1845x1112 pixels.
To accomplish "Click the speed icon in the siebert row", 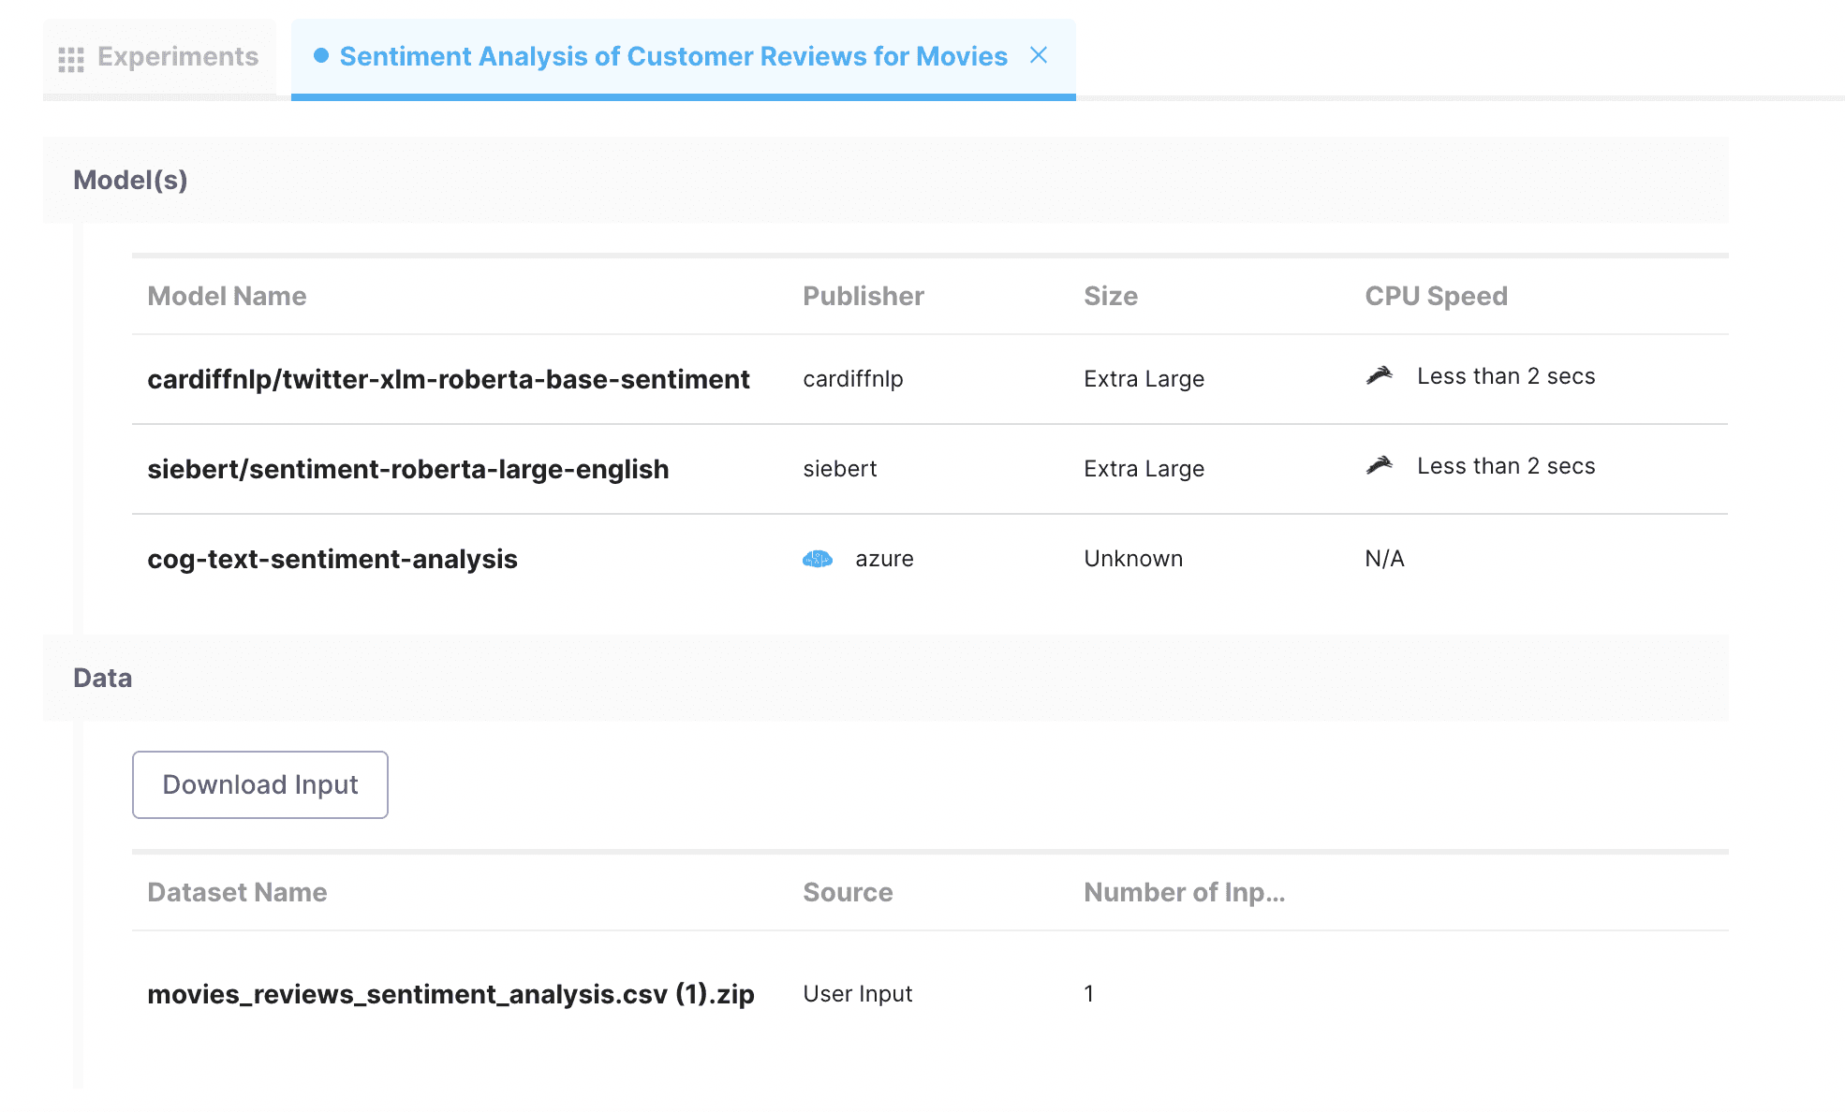I will pos(1380,465).
